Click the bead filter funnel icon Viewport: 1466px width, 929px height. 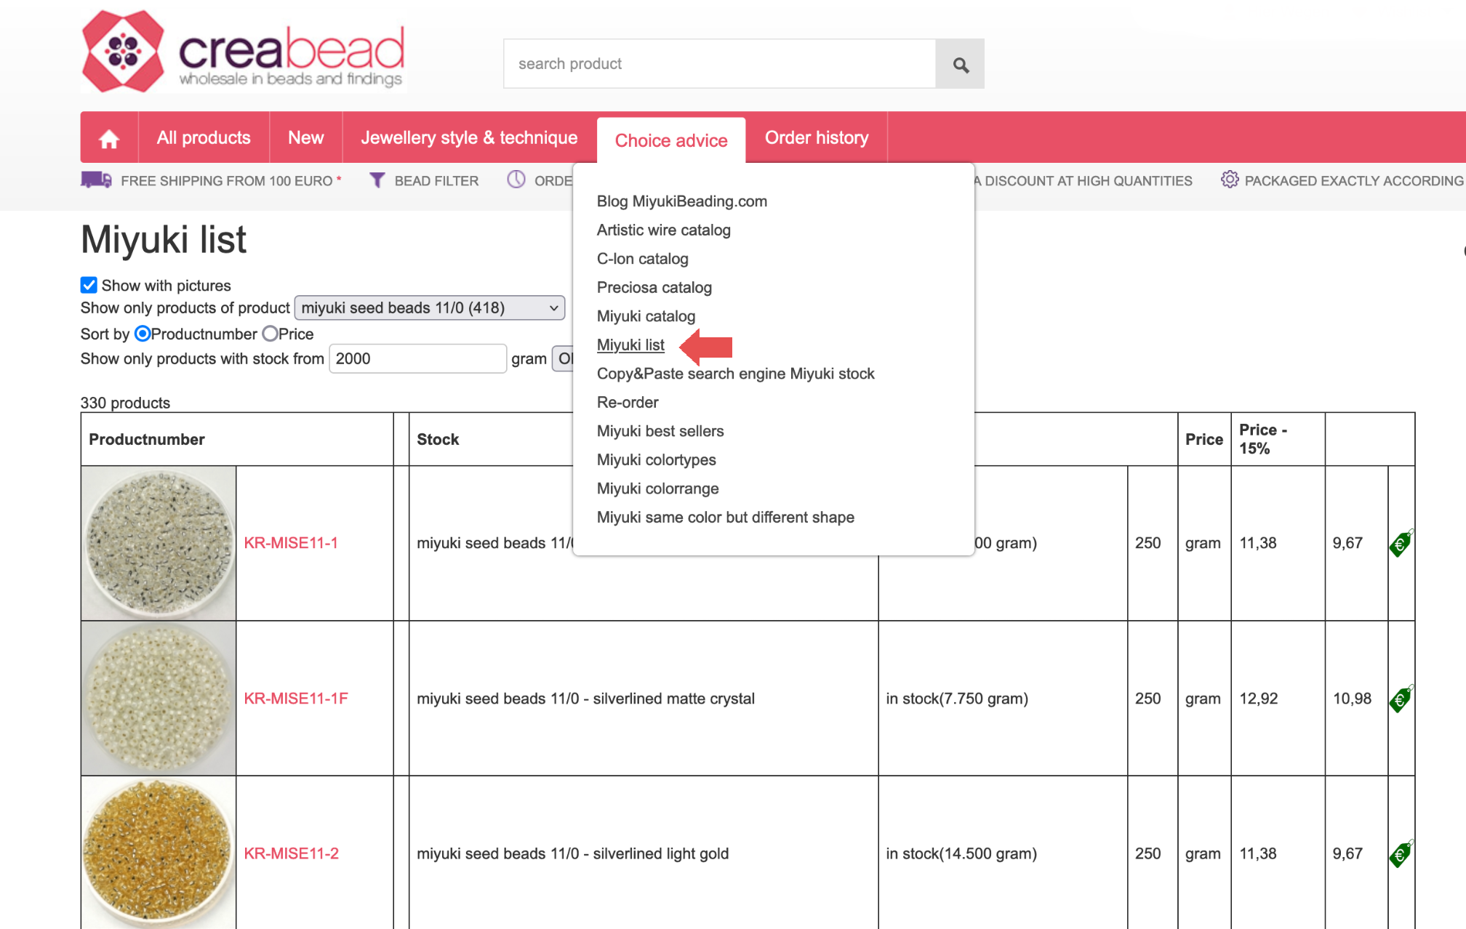[377, 180]
